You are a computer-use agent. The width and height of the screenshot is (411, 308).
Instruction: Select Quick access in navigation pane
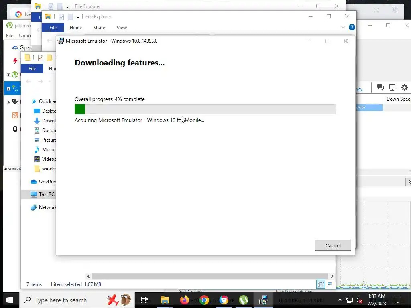click(x=43, y=101)
